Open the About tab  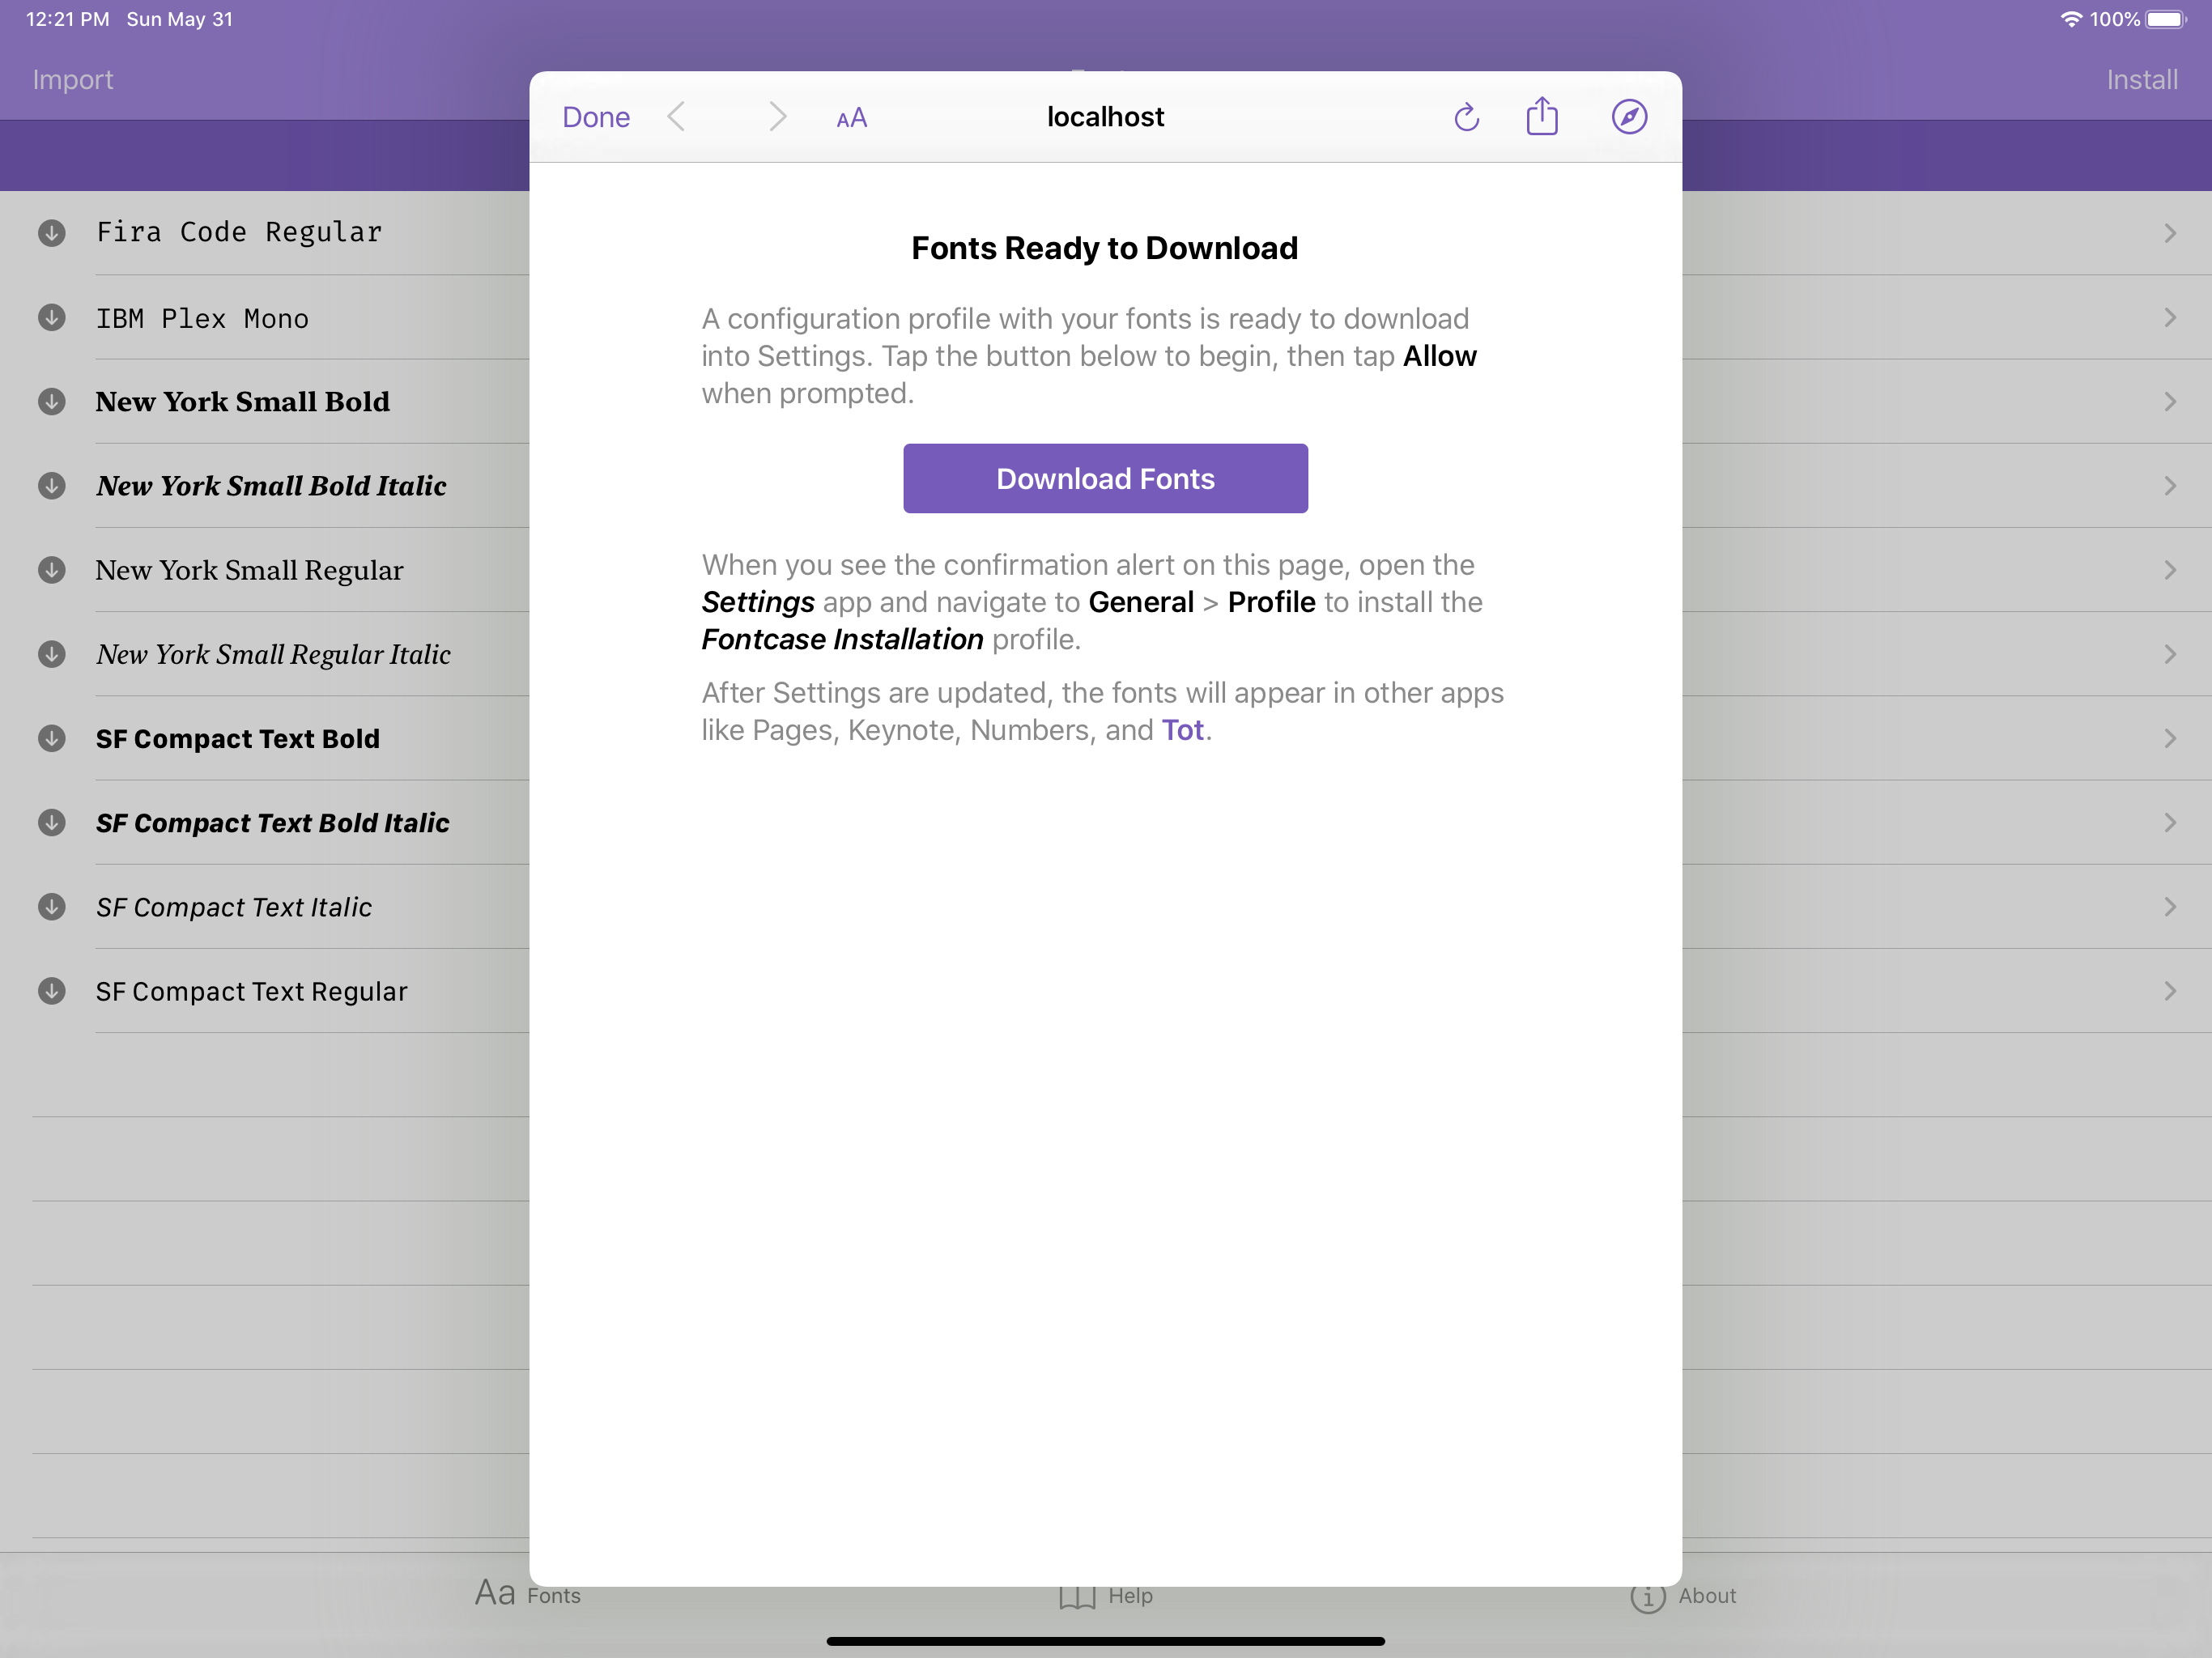coord(1683,1596)
